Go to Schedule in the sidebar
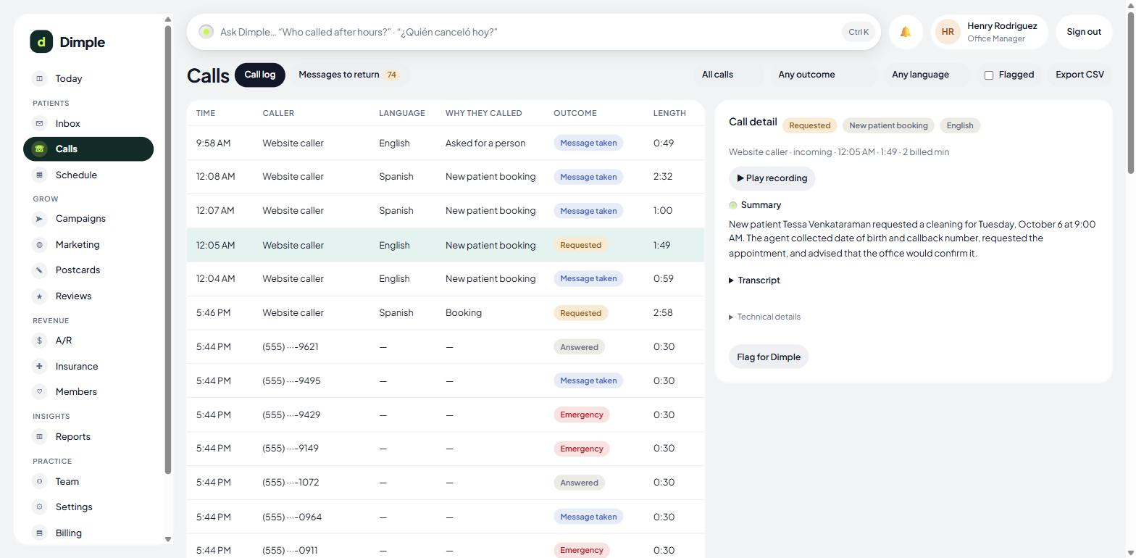Image resolution: width=1136 pixels, height=558 pixels. click(88, 175)
